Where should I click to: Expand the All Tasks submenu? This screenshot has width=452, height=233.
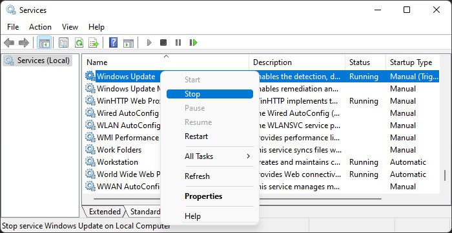(210, 156)
